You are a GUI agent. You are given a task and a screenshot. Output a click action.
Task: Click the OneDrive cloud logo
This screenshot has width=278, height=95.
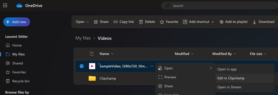(19, 6)
